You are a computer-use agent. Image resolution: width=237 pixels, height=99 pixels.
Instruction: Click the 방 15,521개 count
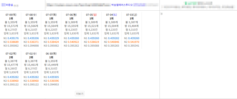tap(91, 26)
